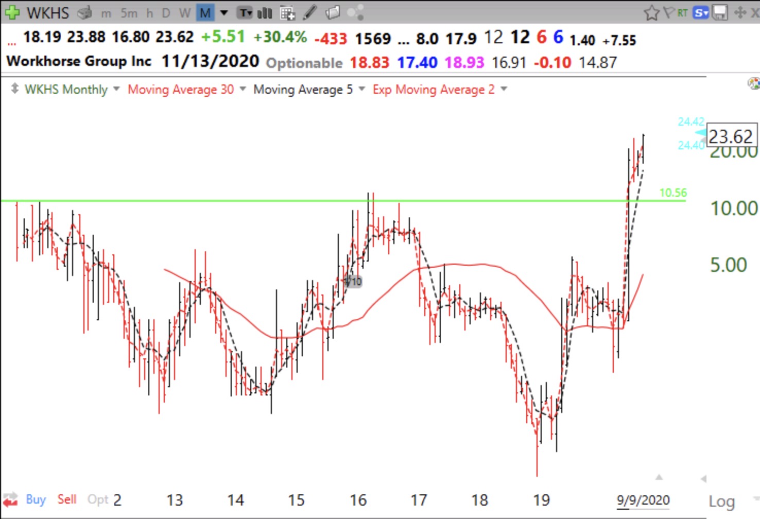Open Moving Average 30 indicator label

181,90
